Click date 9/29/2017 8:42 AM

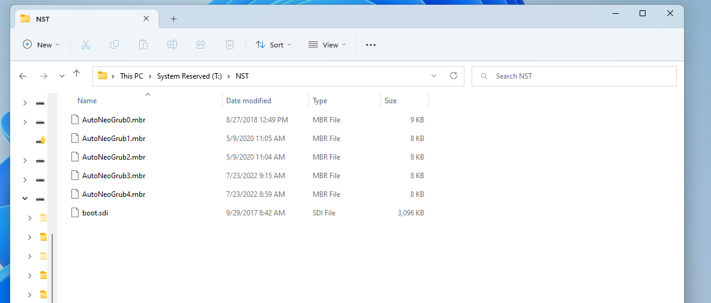point(255,212)
